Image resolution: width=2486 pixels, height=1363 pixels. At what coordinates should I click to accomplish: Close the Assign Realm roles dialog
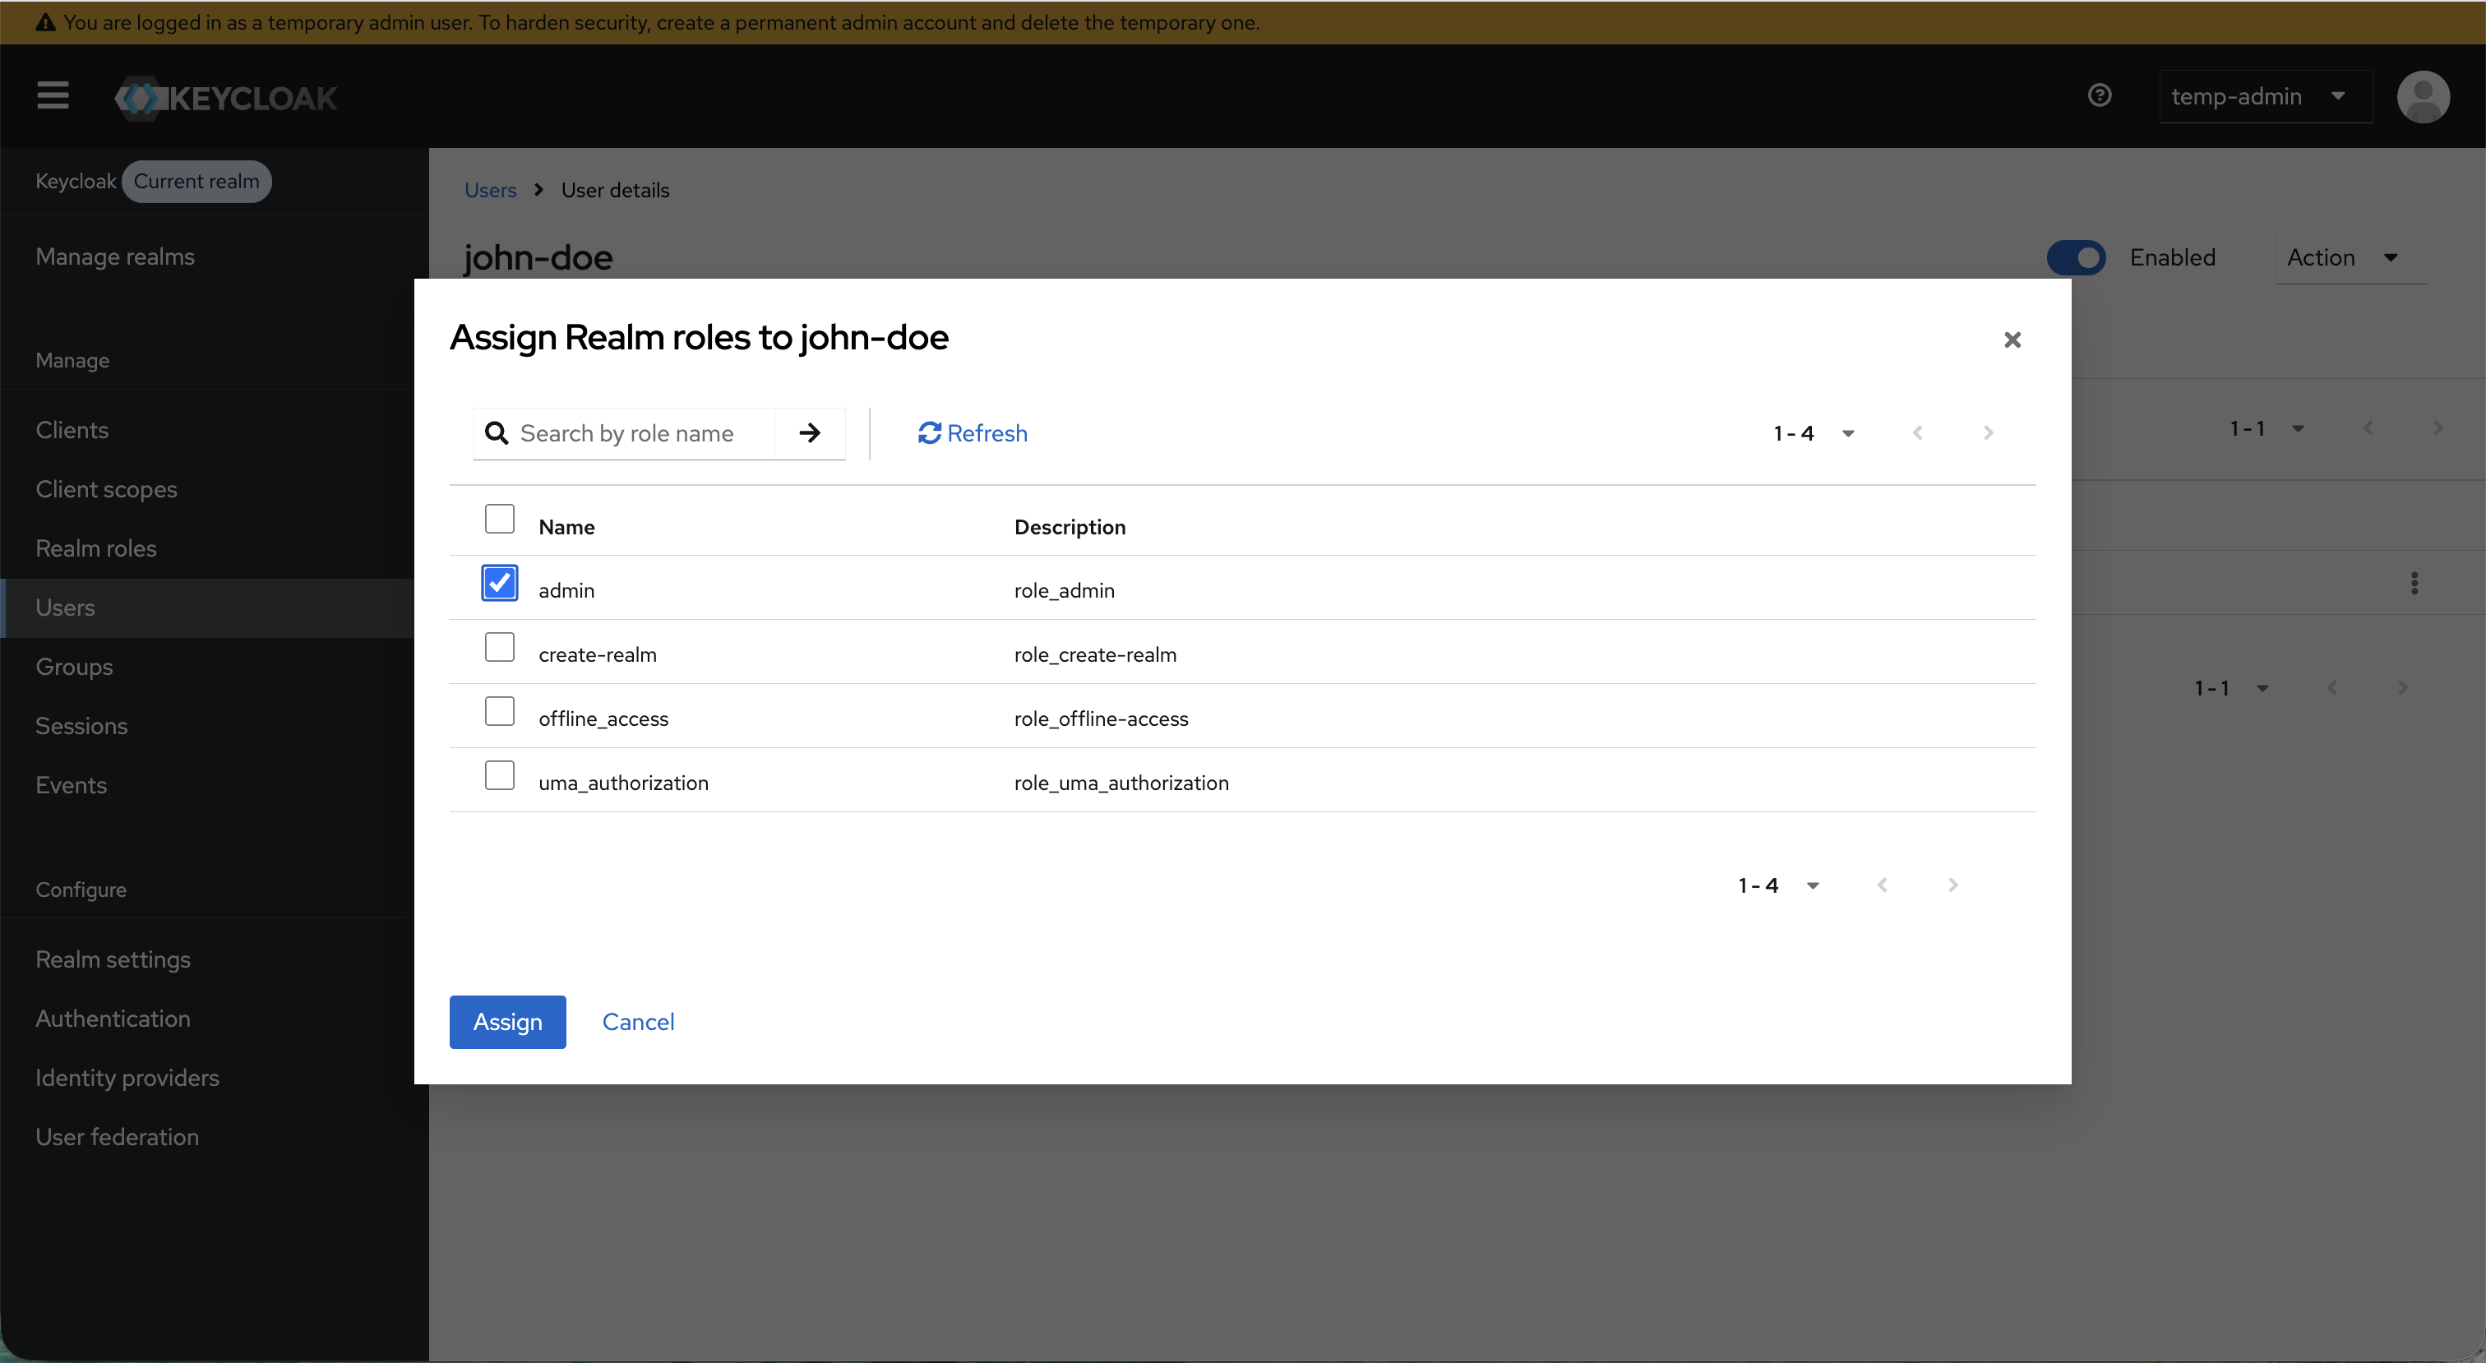point(2013,340)
